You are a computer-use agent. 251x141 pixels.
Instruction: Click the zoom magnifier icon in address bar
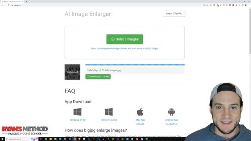[204, 5]
